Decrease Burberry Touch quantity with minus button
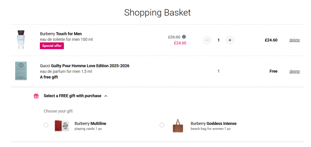The image size is (311, 147). (207, 40)
